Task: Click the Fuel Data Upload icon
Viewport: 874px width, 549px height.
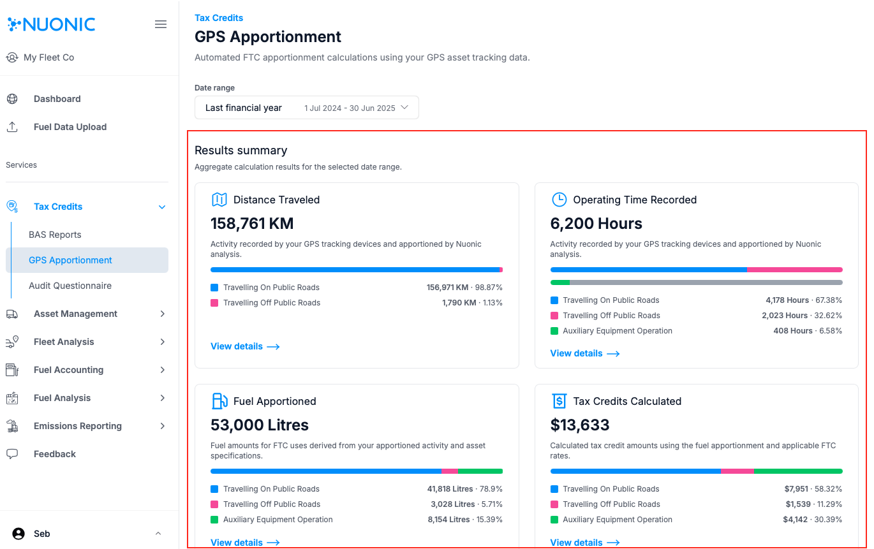Action: click(x=12, y=127)
